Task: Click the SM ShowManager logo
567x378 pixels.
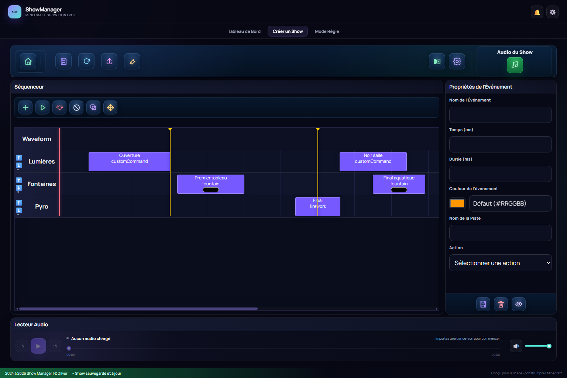Action: 15,12
